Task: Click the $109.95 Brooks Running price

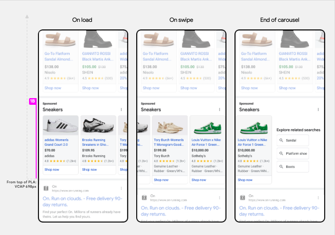Action: pyautogui.click(x=88, y=150)
